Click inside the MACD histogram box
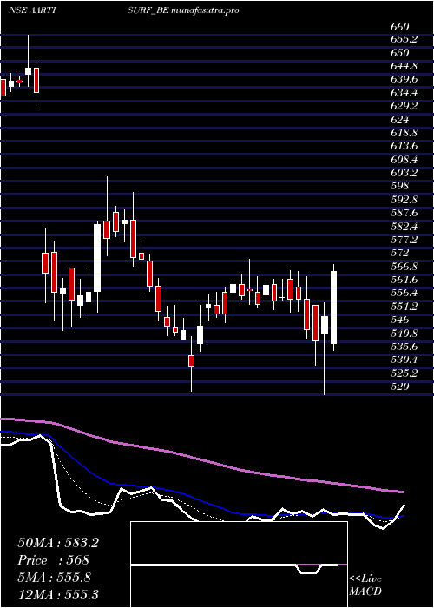The height and width of the screenshot is (608, 434). click(239, 565)
